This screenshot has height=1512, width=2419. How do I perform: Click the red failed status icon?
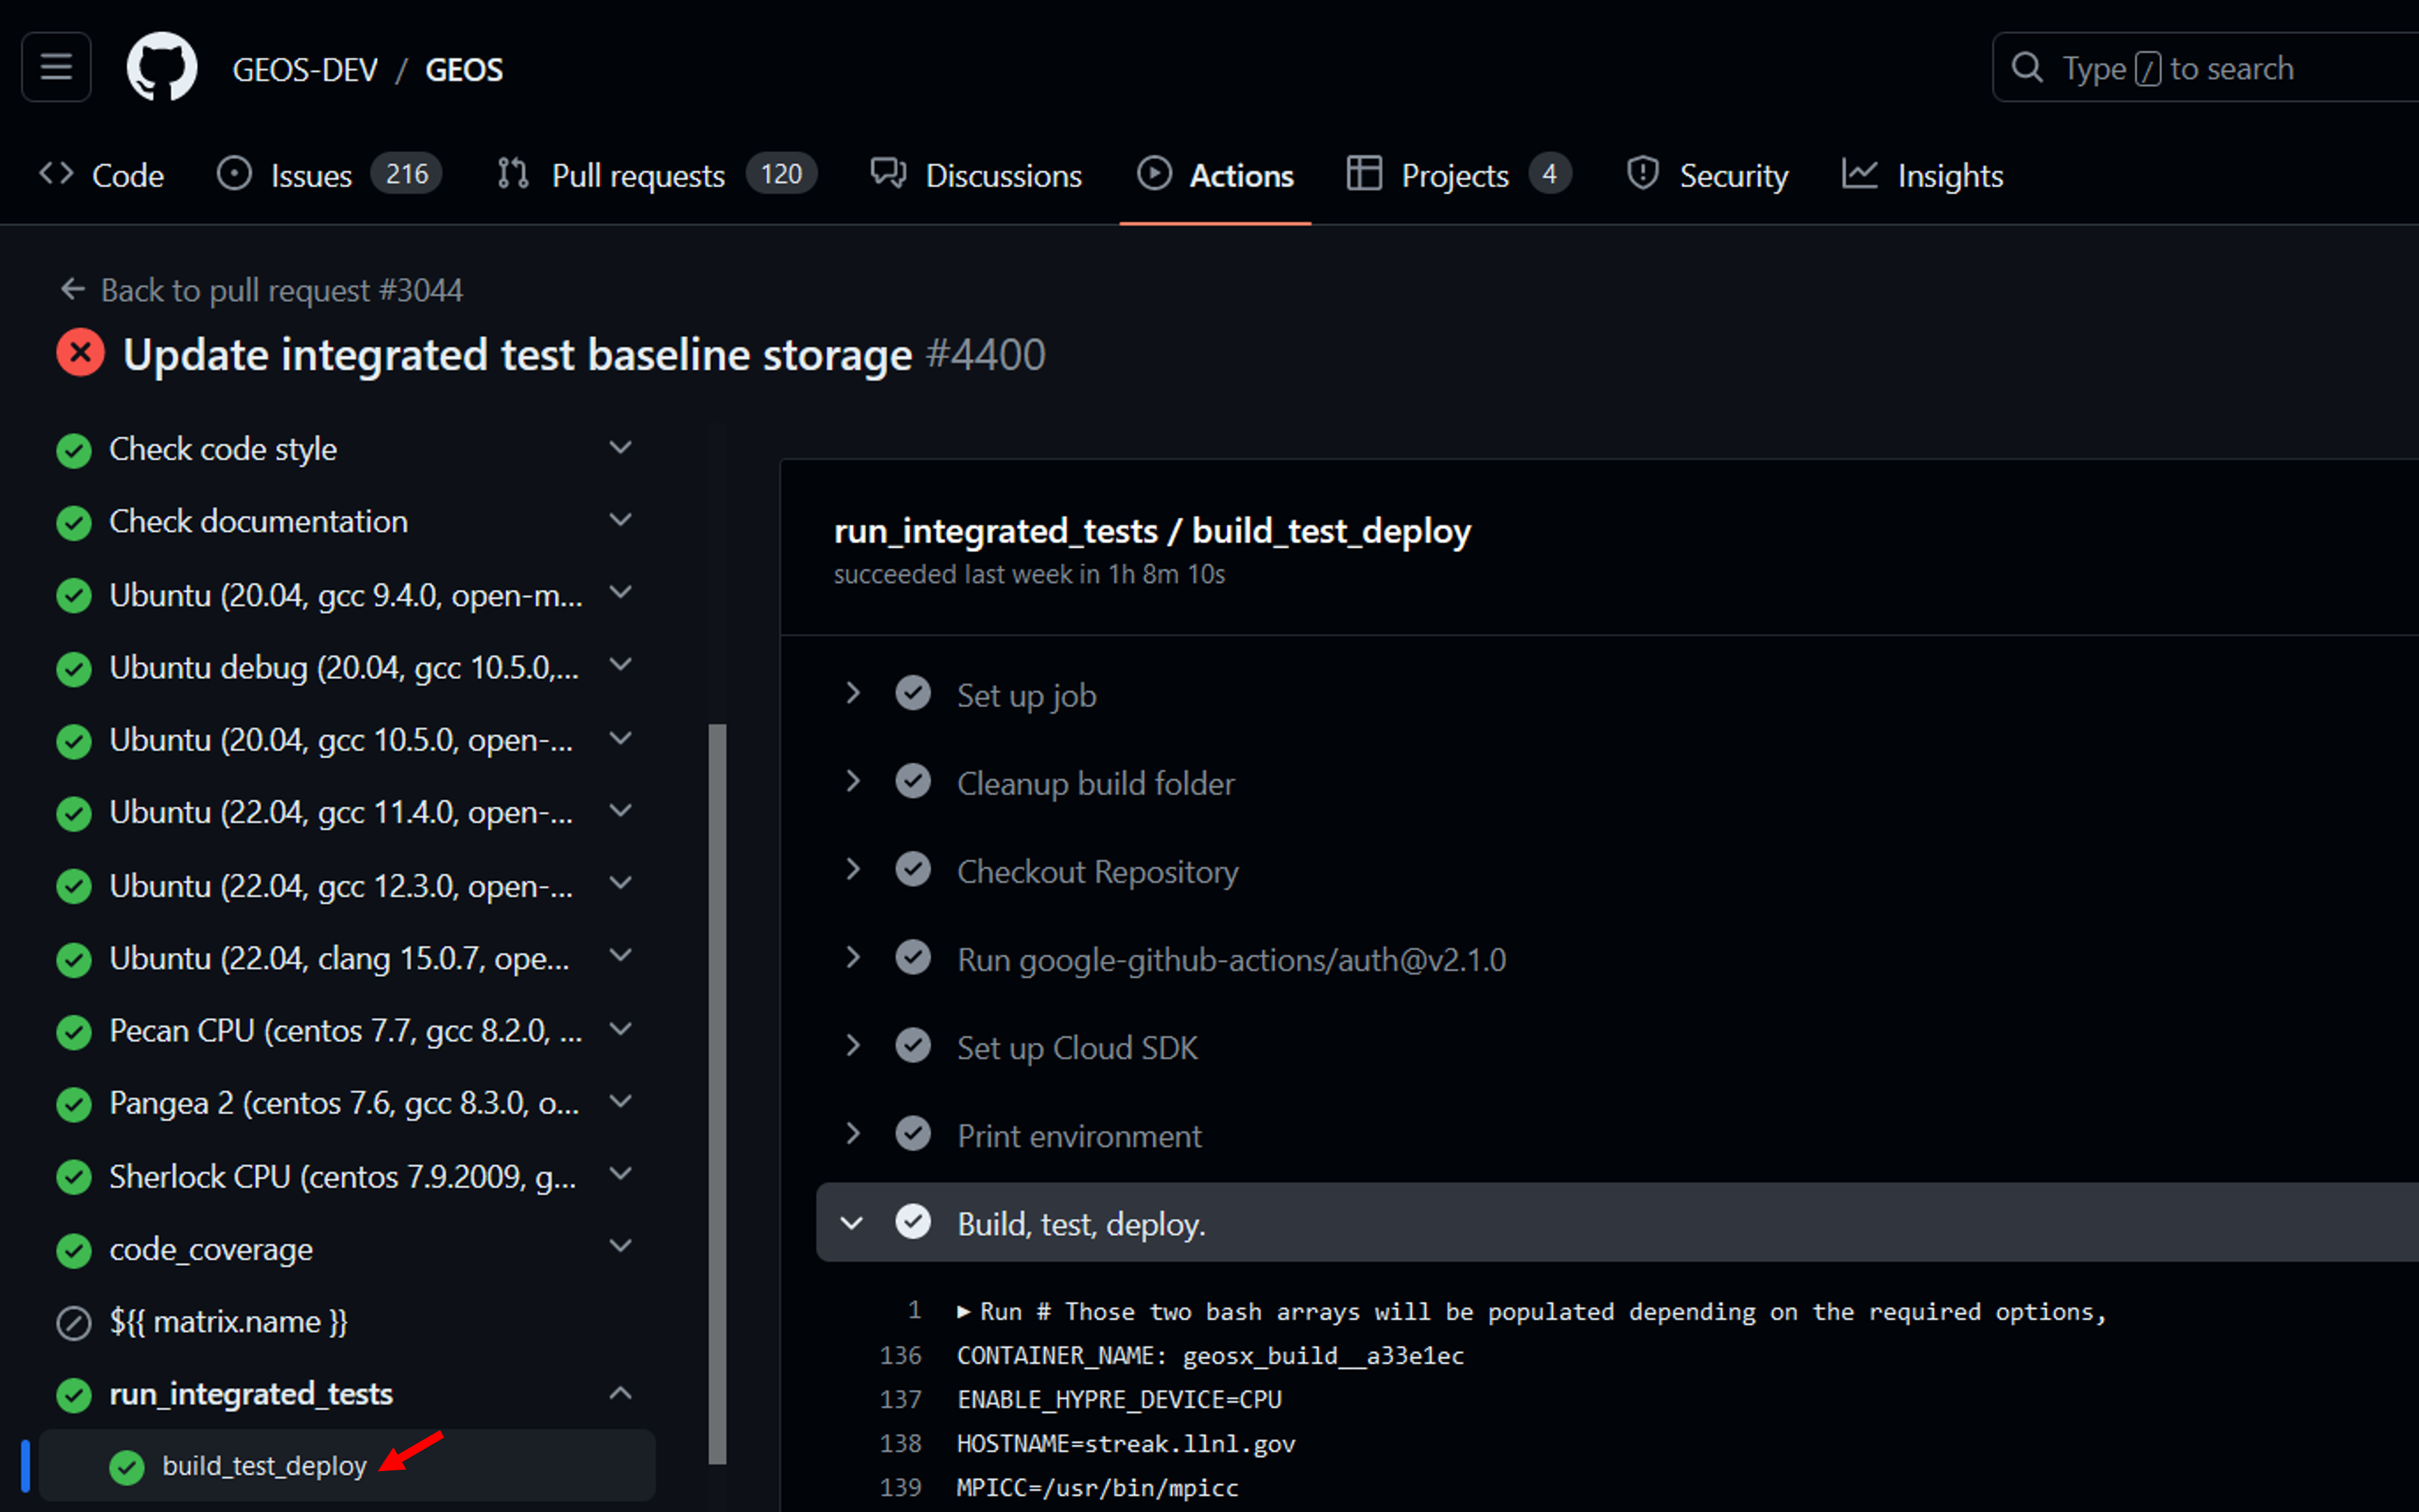pyautogui.click(x=80, y=354)
